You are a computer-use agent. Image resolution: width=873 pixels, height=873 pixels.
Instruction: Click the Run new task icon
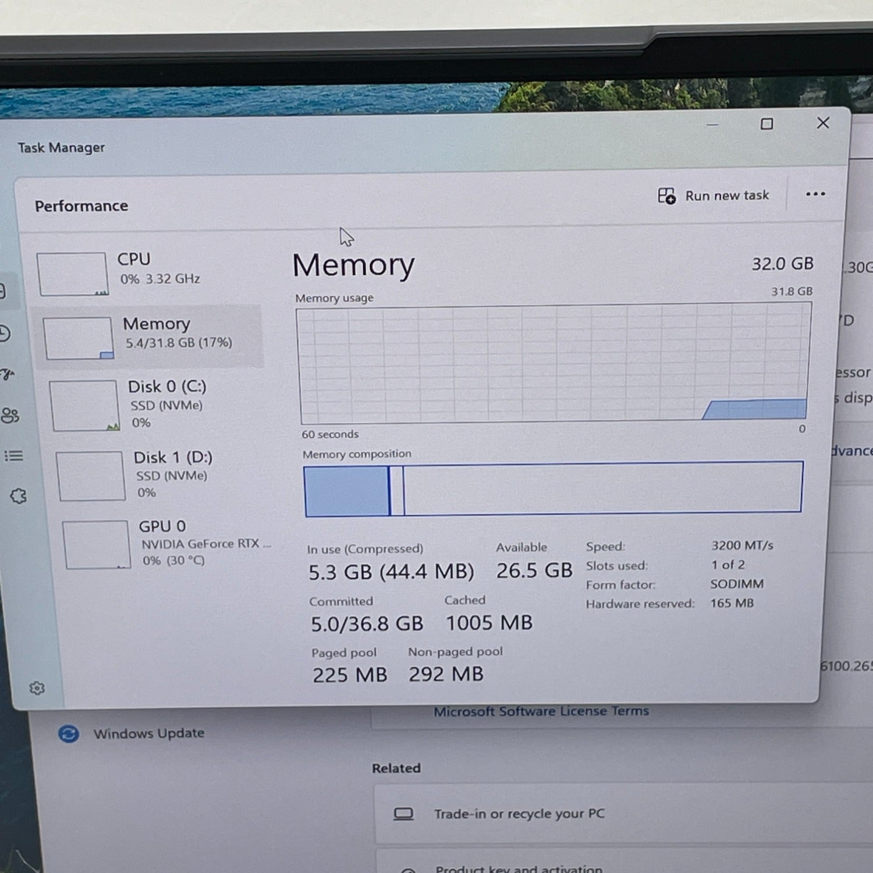tap(666, 196)
